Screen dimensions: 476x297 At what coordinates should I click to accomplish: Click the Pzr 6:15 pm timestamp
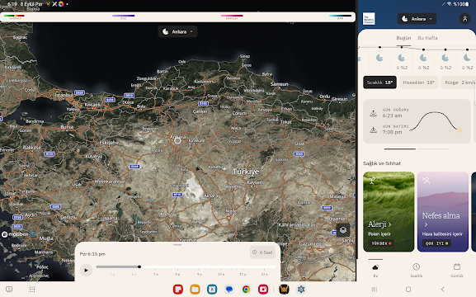tap(92, 254)
